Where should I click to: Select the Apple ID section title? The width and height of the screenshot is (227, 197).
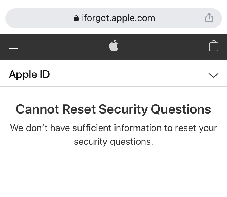pos(29,74)
